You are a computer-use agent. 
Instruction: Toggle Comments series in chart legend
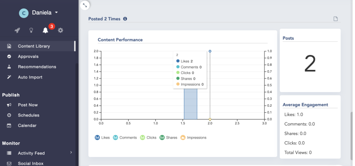(x=125, y=137)
